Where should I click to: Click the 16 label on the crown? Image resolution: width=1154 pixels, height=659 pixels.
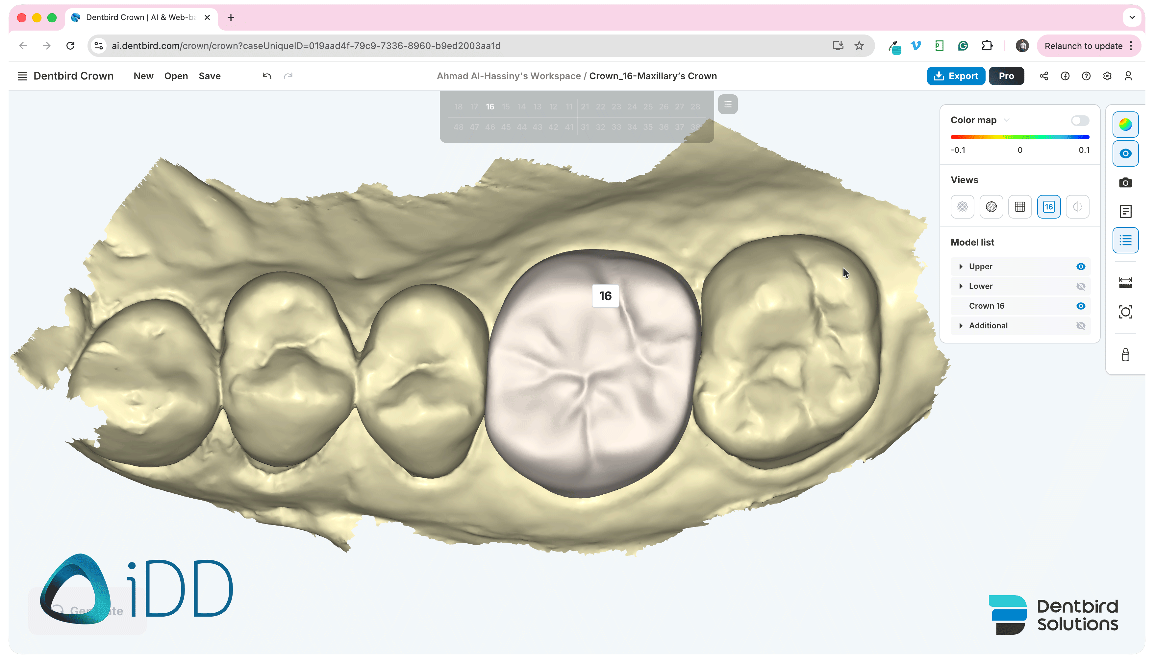coord(605,296)
